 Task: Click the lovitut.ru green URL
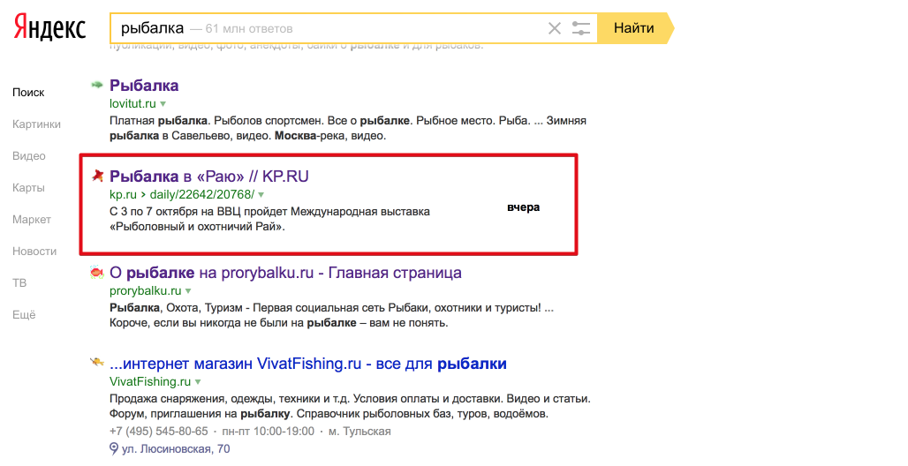132,103
